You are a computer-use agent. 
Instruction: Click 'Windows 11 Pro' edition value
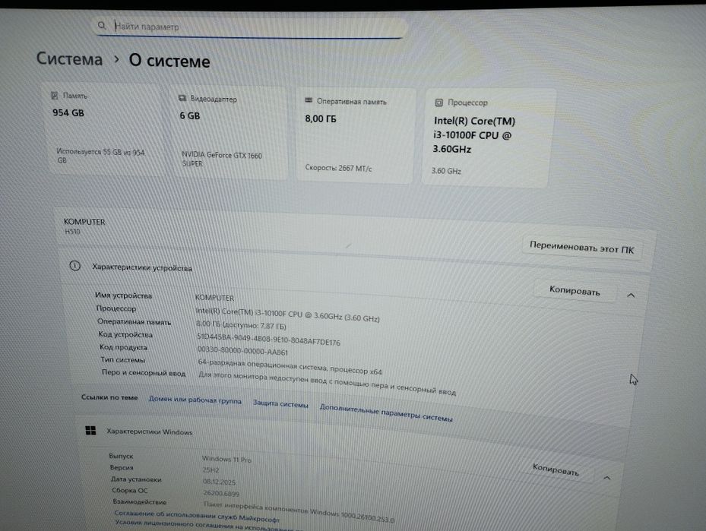click(x=226, y=459)
